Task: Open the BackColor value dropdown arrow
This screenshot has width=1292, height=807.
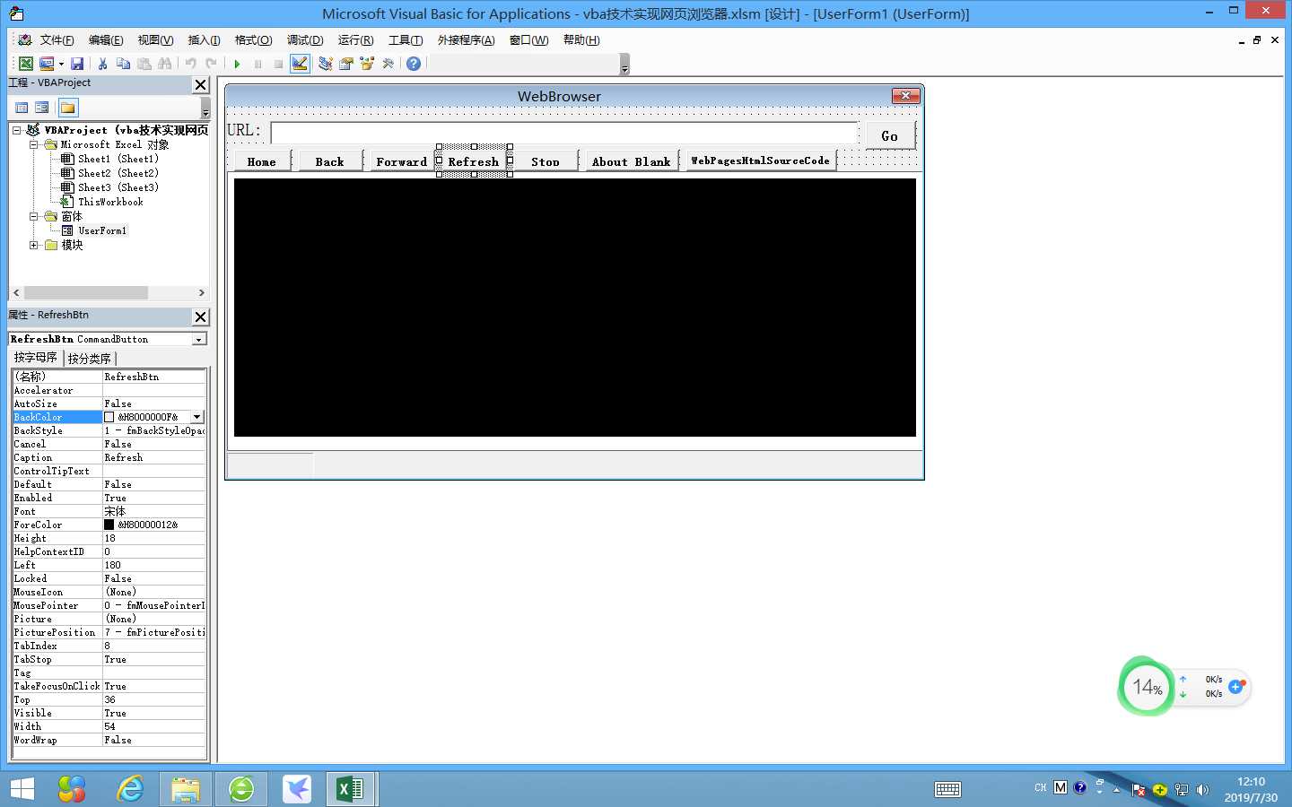Action: click(x=197, y=417)
